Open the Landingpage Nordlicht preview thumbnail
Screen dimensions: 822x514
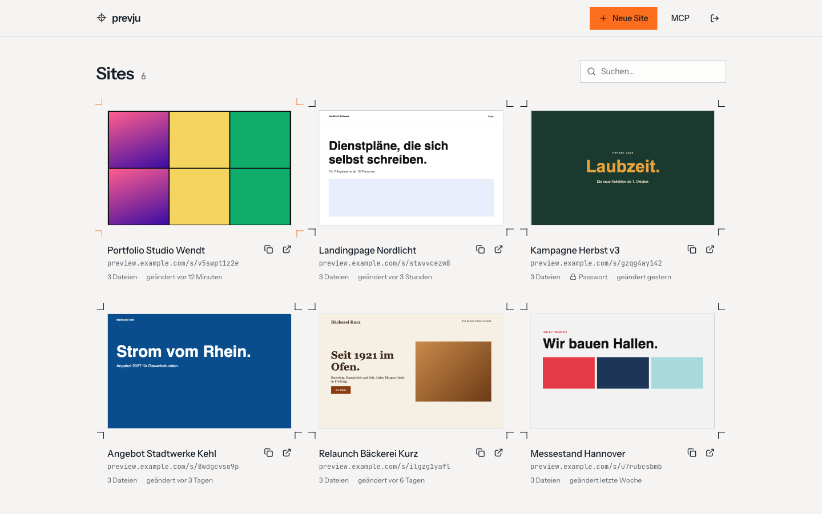click(x=411, y=168)
